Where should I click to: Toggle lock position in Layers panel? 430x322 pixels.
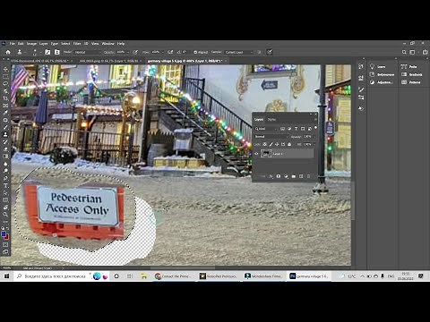point(277,144)
